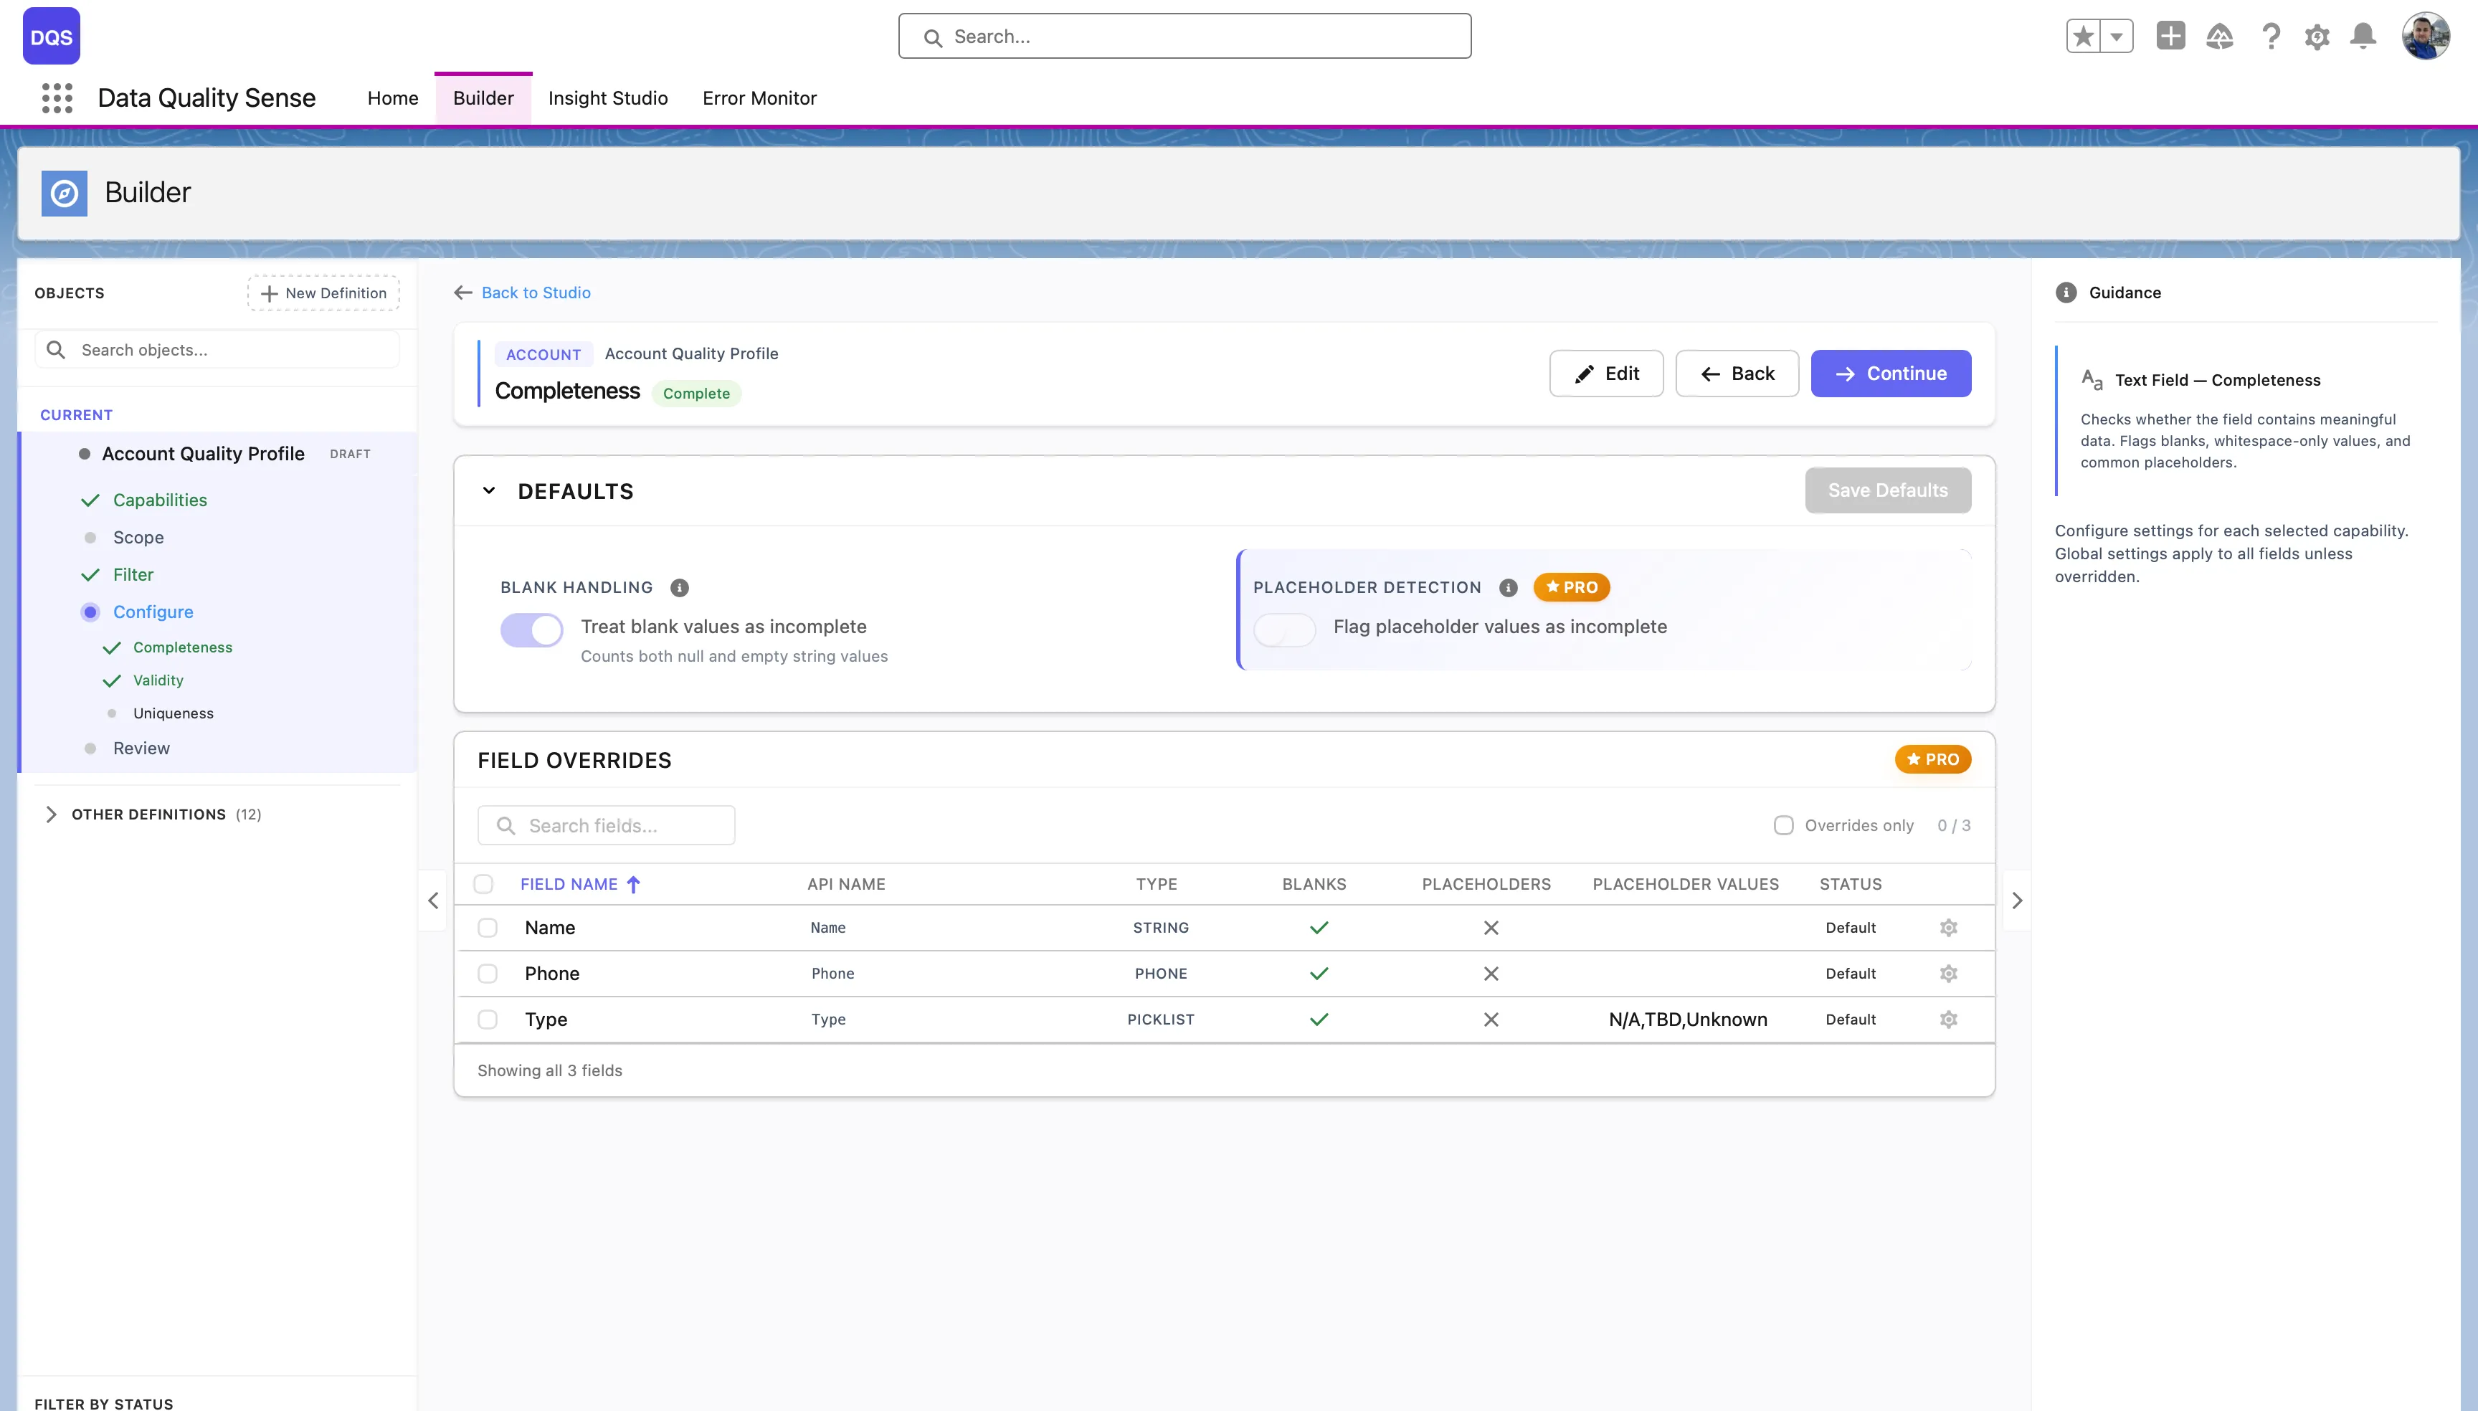Disable Treat blank values as incomplete
This screenshot has width=2478, height=1411.
tap(531, 629)
